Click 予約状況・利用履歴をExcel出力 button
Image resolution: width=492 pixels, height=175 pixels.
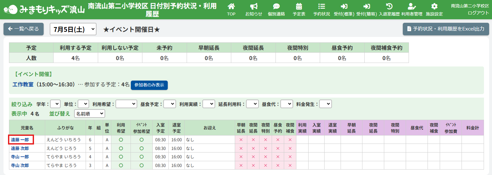point(446,29)
